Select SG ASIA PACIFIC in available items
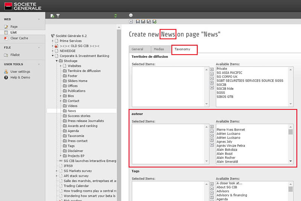The image size is (301, 201). (x=230, y=73)
